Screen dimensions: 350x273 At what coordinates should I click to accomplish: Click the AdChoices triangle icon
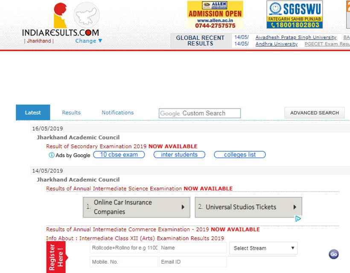tap(298, 219)
